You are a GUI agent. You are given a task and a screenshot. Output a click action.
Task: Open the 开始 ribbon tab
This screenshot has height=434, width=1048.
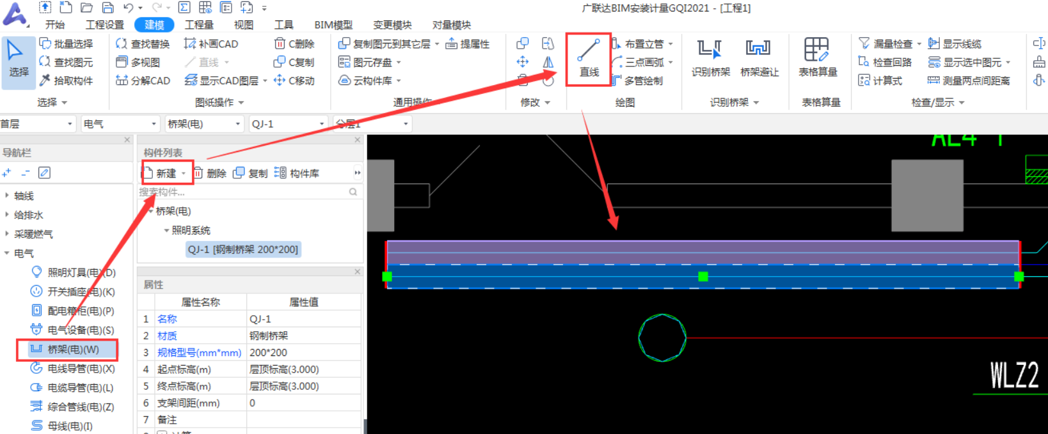pyautogui.click(x=55, y=25)
